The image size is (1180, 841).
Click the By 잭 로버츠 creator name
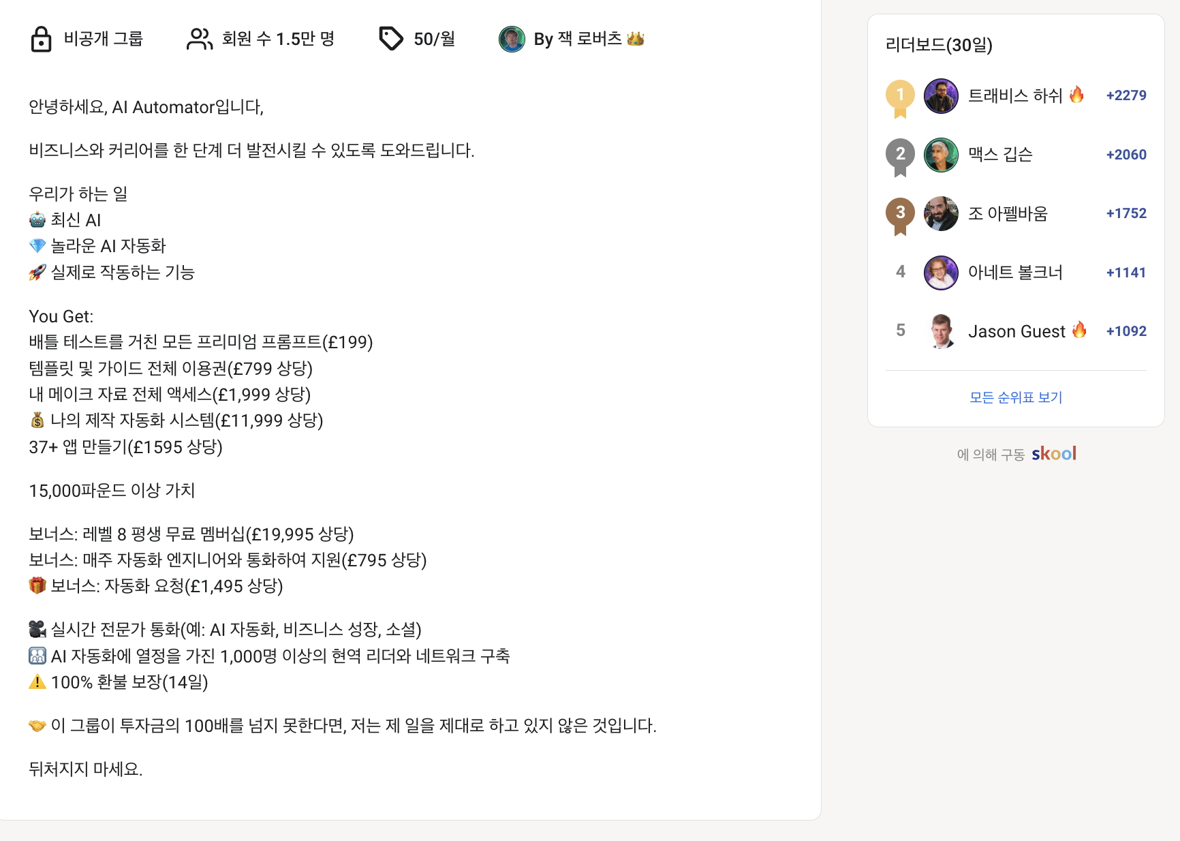[578, 40]
